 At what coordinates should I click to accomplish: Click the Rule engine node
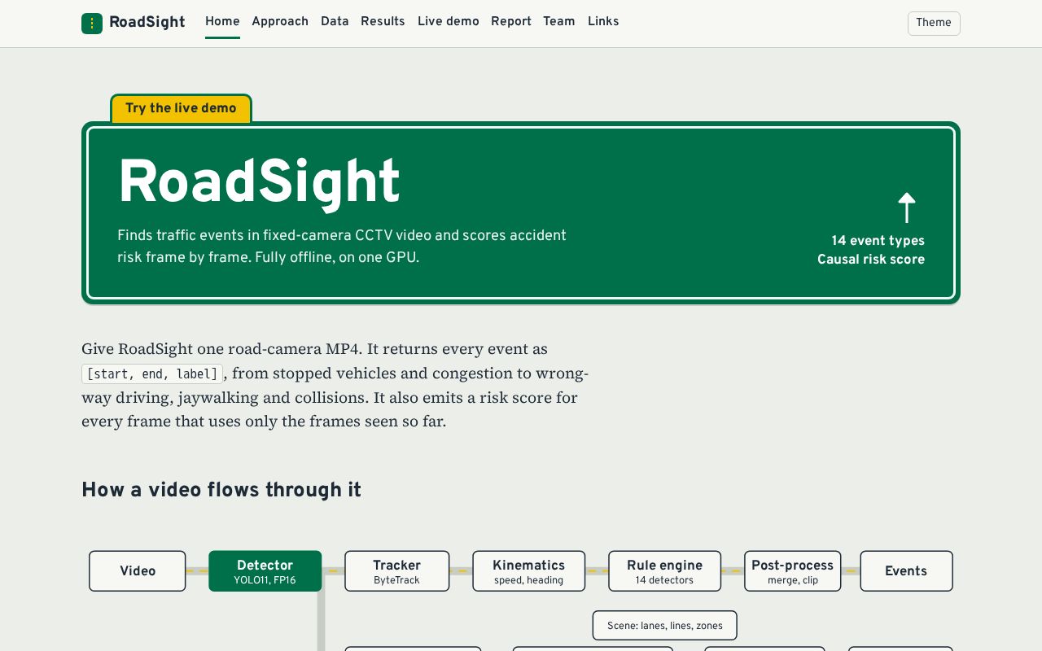tap(664, 571)
